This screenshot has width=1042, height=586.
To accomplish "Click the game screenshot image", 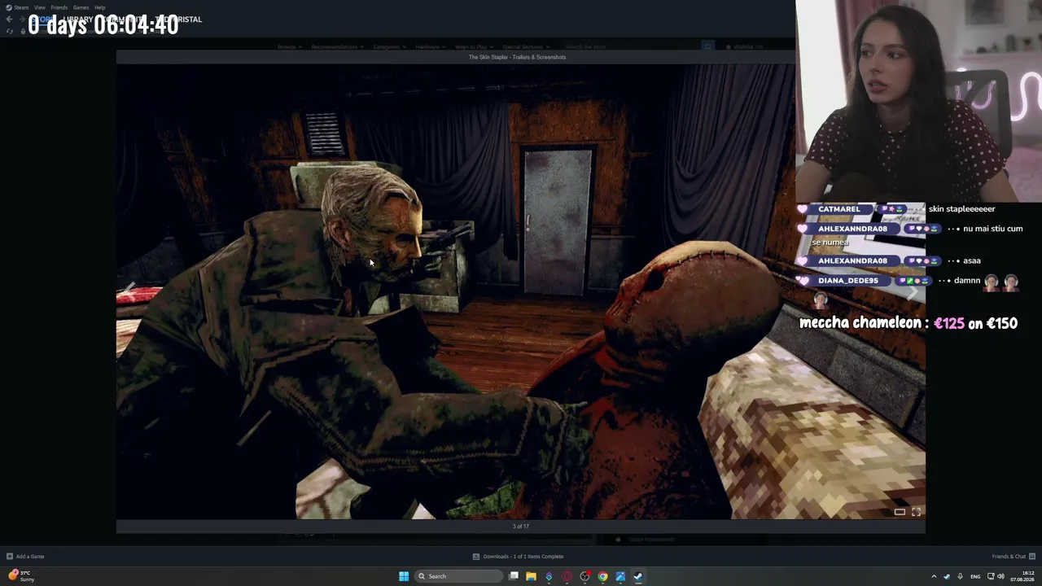I will 520,291.
